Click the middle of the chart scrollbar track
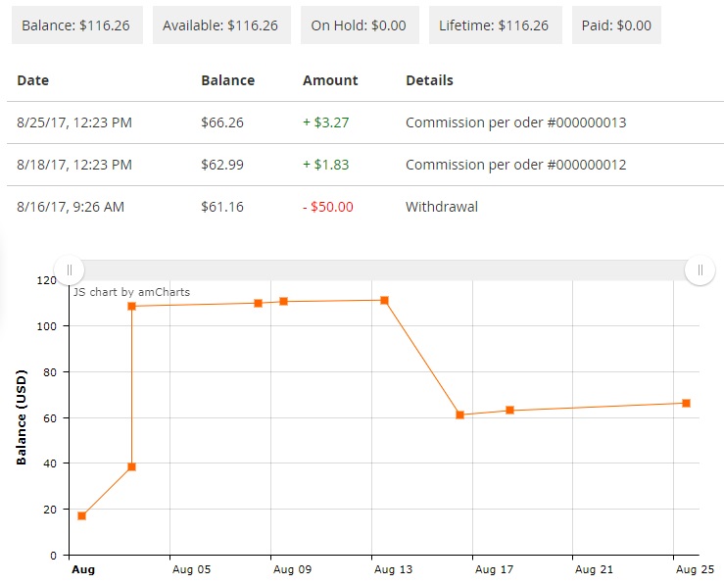 coord(384,270)
